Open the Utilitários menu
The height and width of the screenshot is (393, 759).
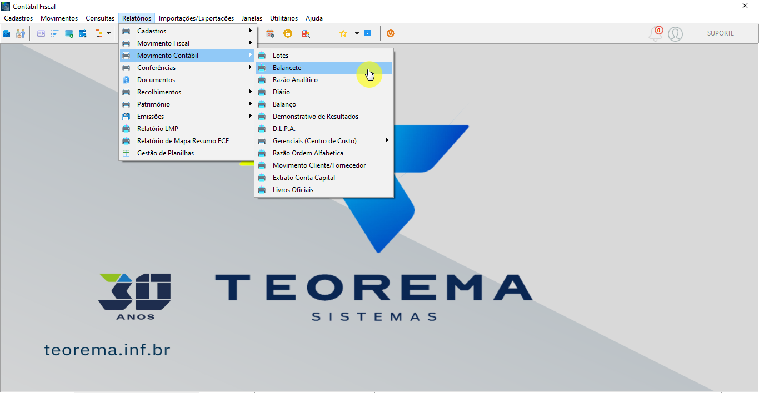coord(284,18)
